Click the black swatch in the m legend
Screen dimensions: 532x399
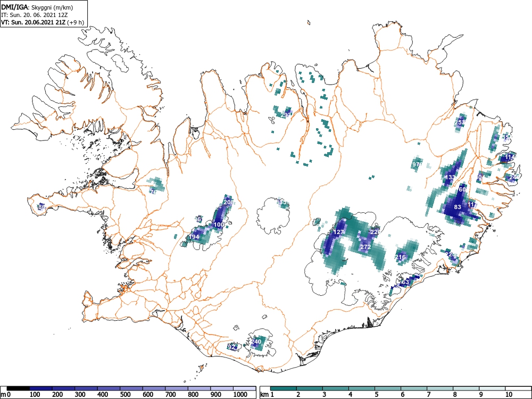point(18,388)
